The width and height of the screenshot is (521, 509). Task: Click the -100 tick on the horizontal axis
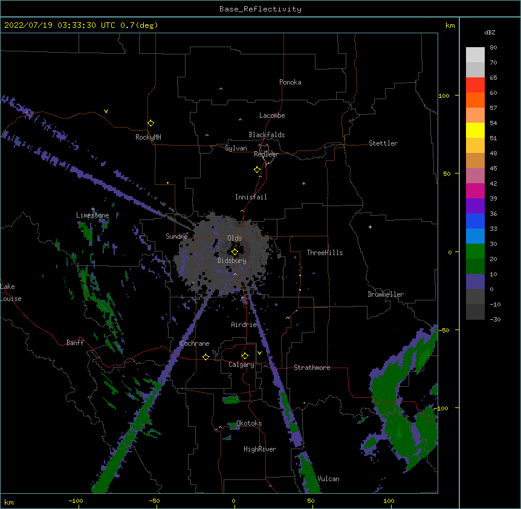[76, 501]
